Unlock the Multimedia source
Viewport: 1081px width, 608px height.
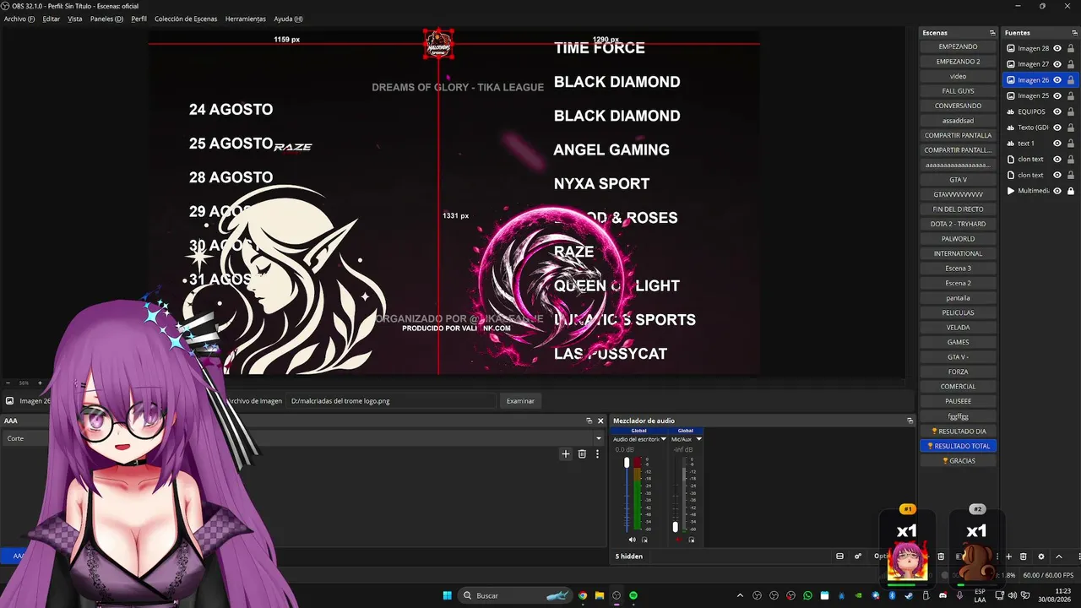point(1071,191)
